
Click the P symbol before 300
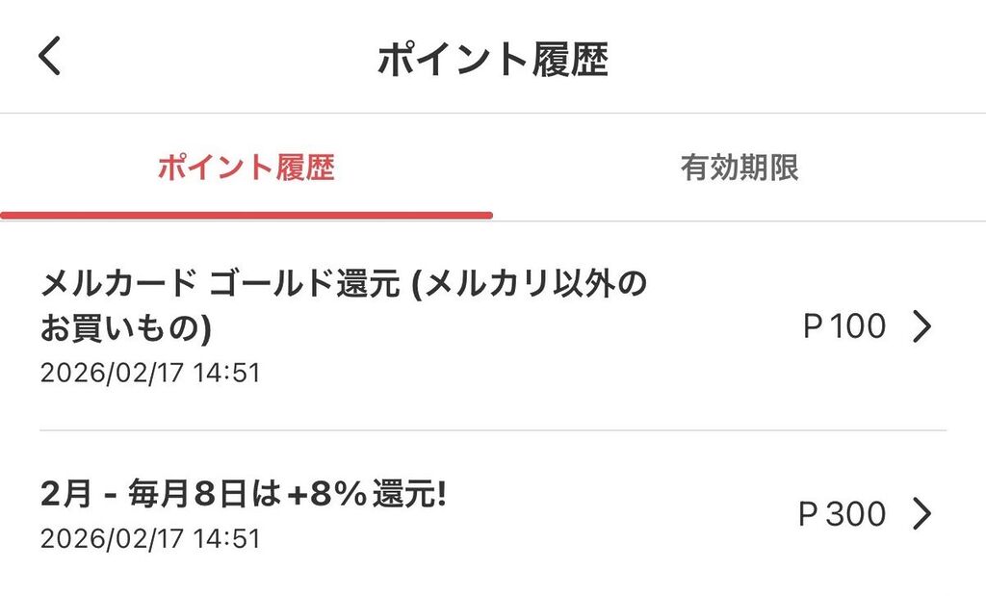coord(809,514)
